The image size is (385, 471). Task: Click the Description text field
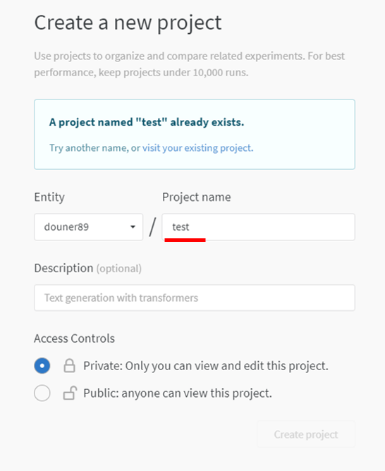tap(195, 298)
